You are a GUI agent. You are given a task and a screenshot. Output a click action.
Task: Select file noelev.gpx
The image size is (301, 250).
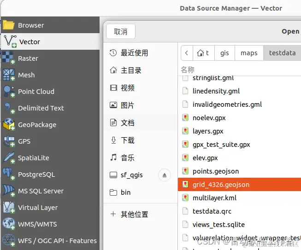239,118
